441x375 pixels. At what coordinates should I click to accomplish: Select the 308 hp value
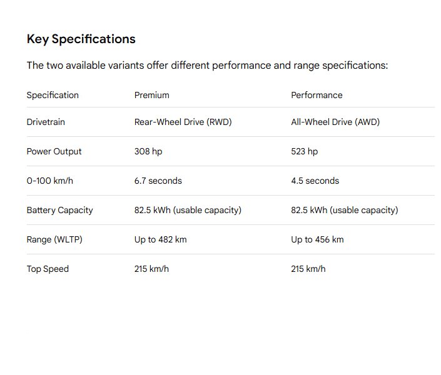point(148,151)
